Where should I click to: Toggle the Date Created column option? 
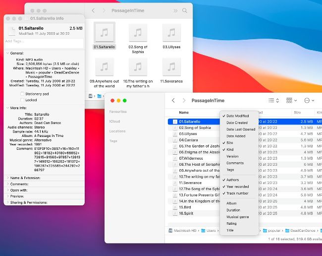click(x=237, y=123)
